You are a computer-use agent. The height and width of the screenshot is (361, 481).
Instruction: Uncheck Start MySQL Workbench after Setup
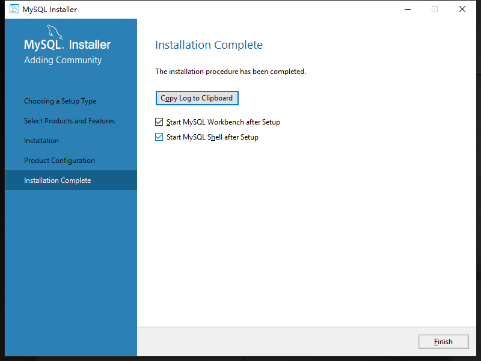[x=159, y=122]
